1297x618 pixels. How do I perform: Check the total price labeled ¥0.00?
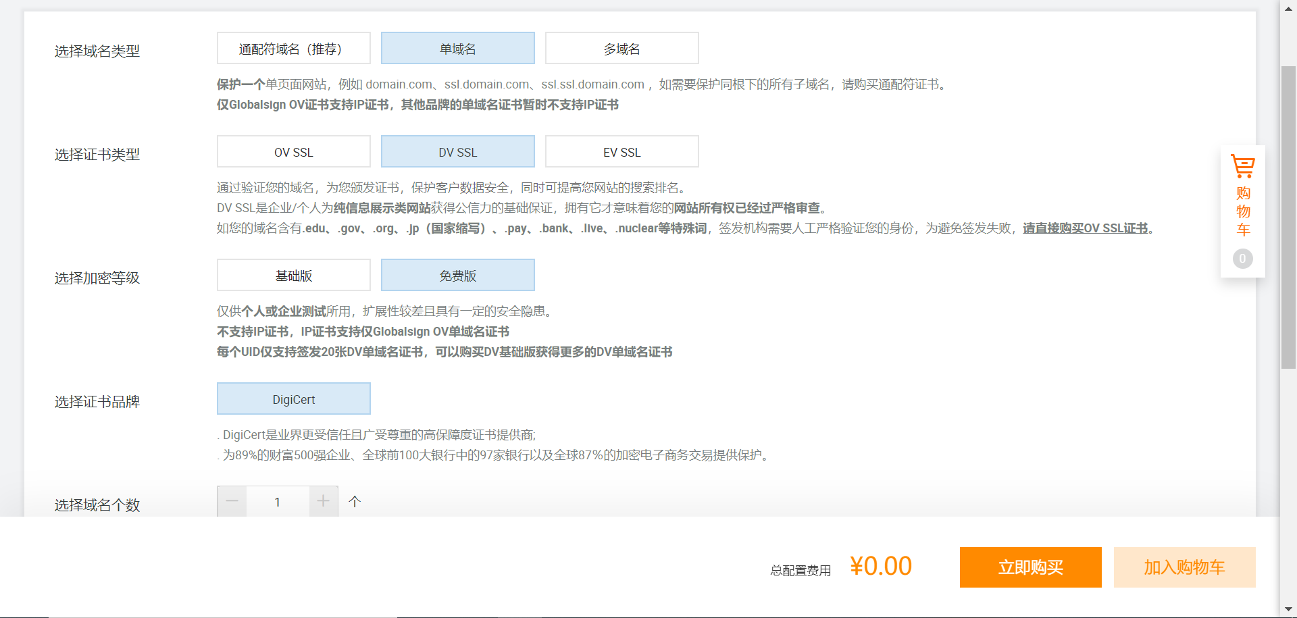[880, 566]
